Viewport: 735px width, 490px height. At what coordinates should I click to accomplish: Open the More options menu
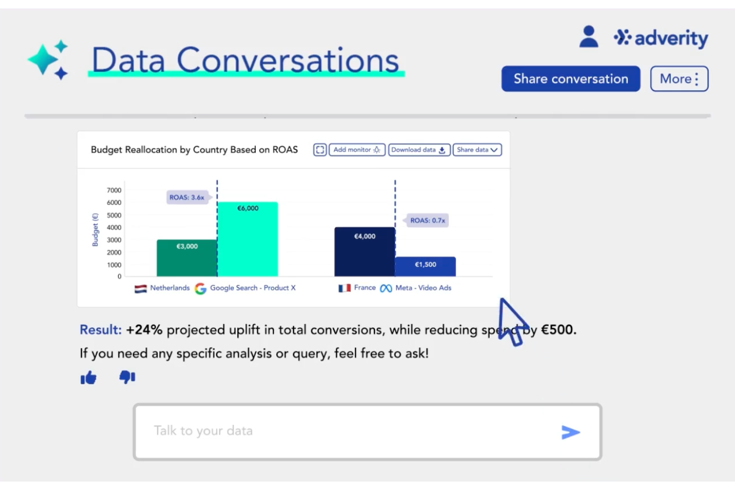[679, 78]
